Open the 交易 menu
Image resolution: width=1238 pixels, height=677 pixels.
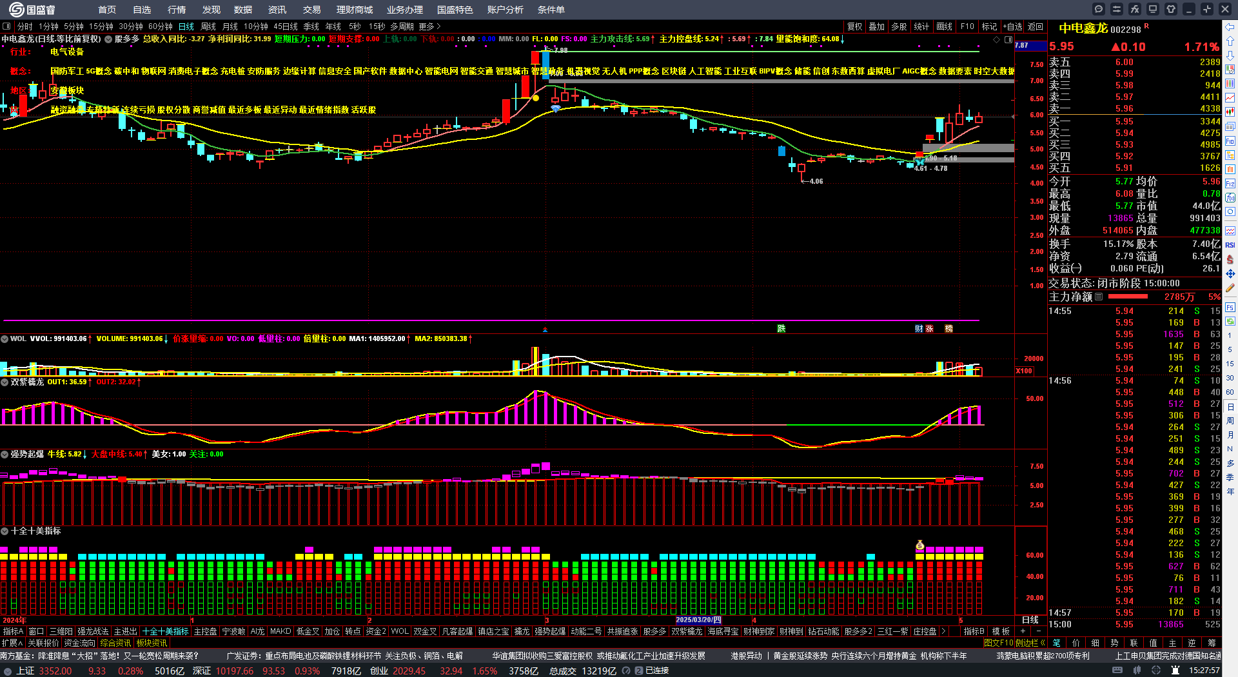click(x=312, y=10)
